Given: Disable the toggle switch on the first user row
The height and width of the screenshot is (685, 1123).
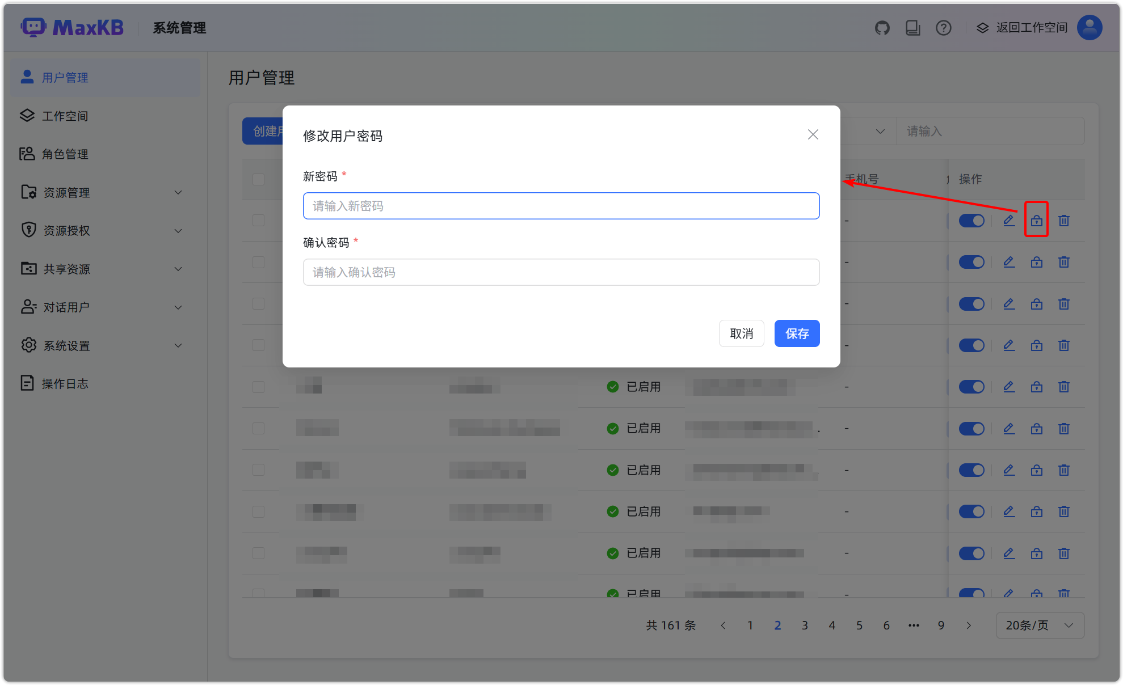Looking at the screenshot, I should [x=971, y=221].
